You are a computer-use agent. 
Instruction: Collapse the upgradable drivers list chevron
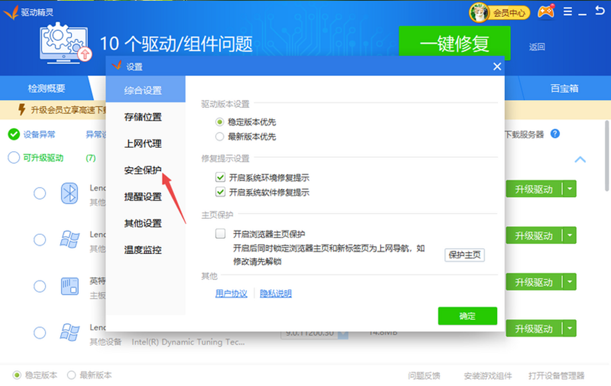(x=579, y=159)
